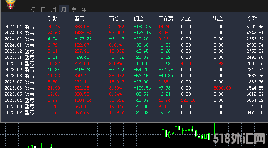268x148 pixels.
Task: Click profit value 1485.84
Action: coord(83,33)
